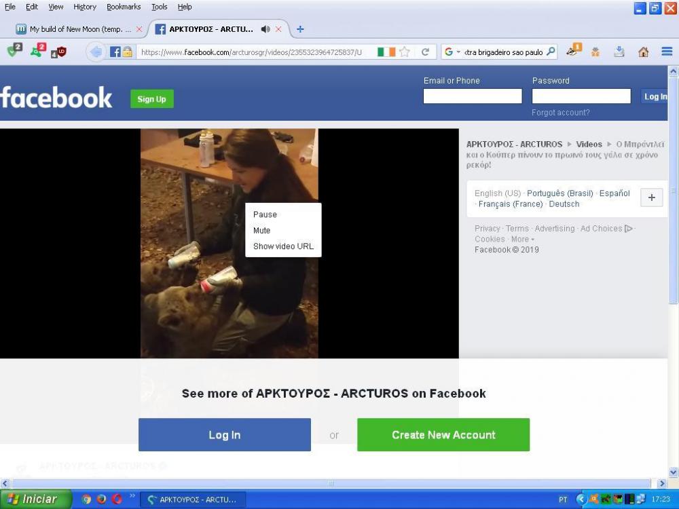Viewport: 679px width, 509px height.
Task: Click the vertical scrollbar down arrow
Action: pos(674,472)
